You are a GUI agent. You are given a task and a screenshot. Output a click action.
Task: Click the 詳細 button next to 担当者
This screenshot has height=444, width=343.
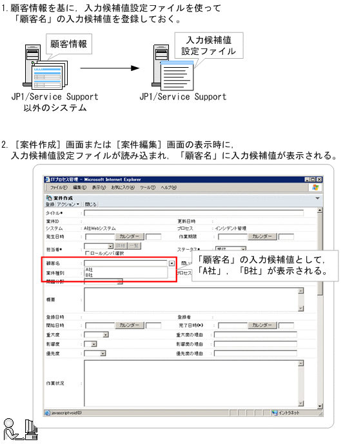121,246
